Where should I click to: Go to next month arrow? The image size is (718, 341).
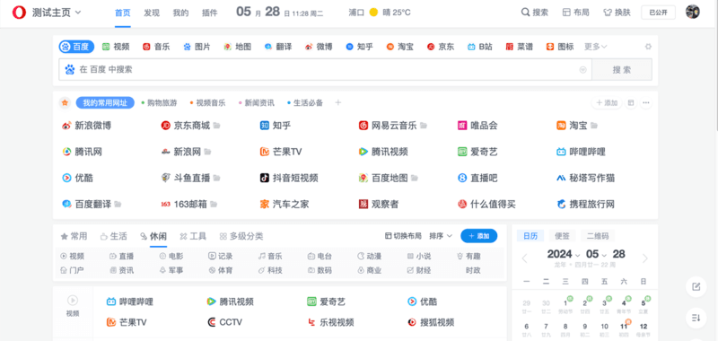pos(645,258)
